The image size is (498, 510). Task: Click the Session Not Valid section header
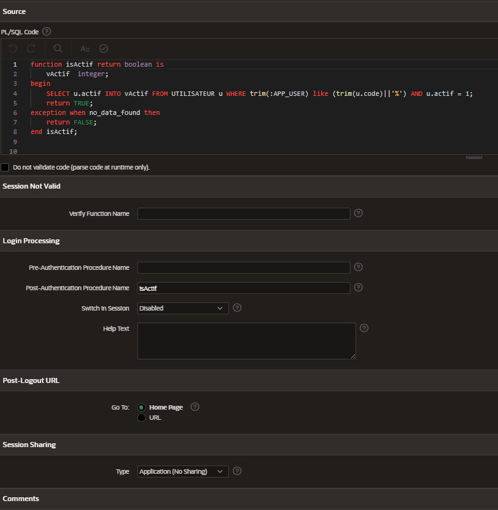click(31, 186)
